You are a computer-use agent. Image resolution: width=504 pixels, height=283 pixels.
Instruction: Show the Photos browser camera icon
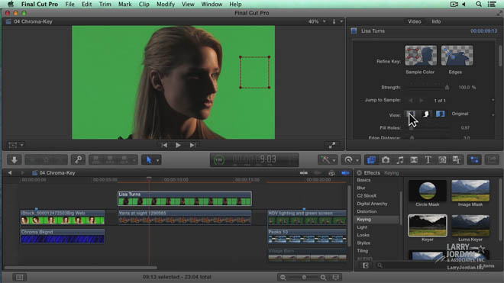386,159
